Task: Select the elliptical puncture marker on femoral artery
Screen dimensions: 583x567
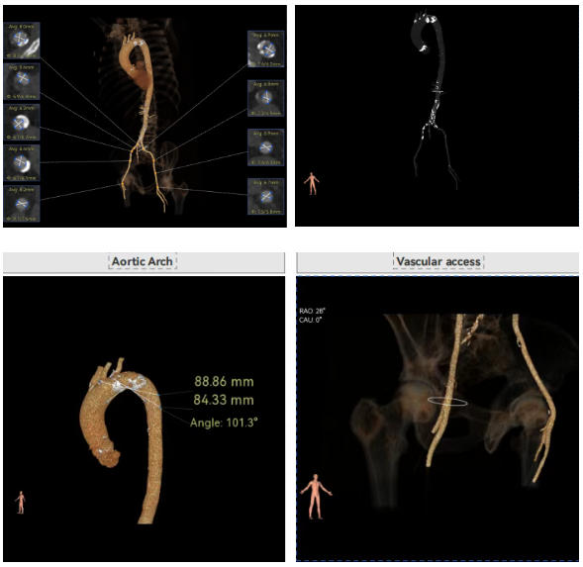Action: tap(447, 401)
